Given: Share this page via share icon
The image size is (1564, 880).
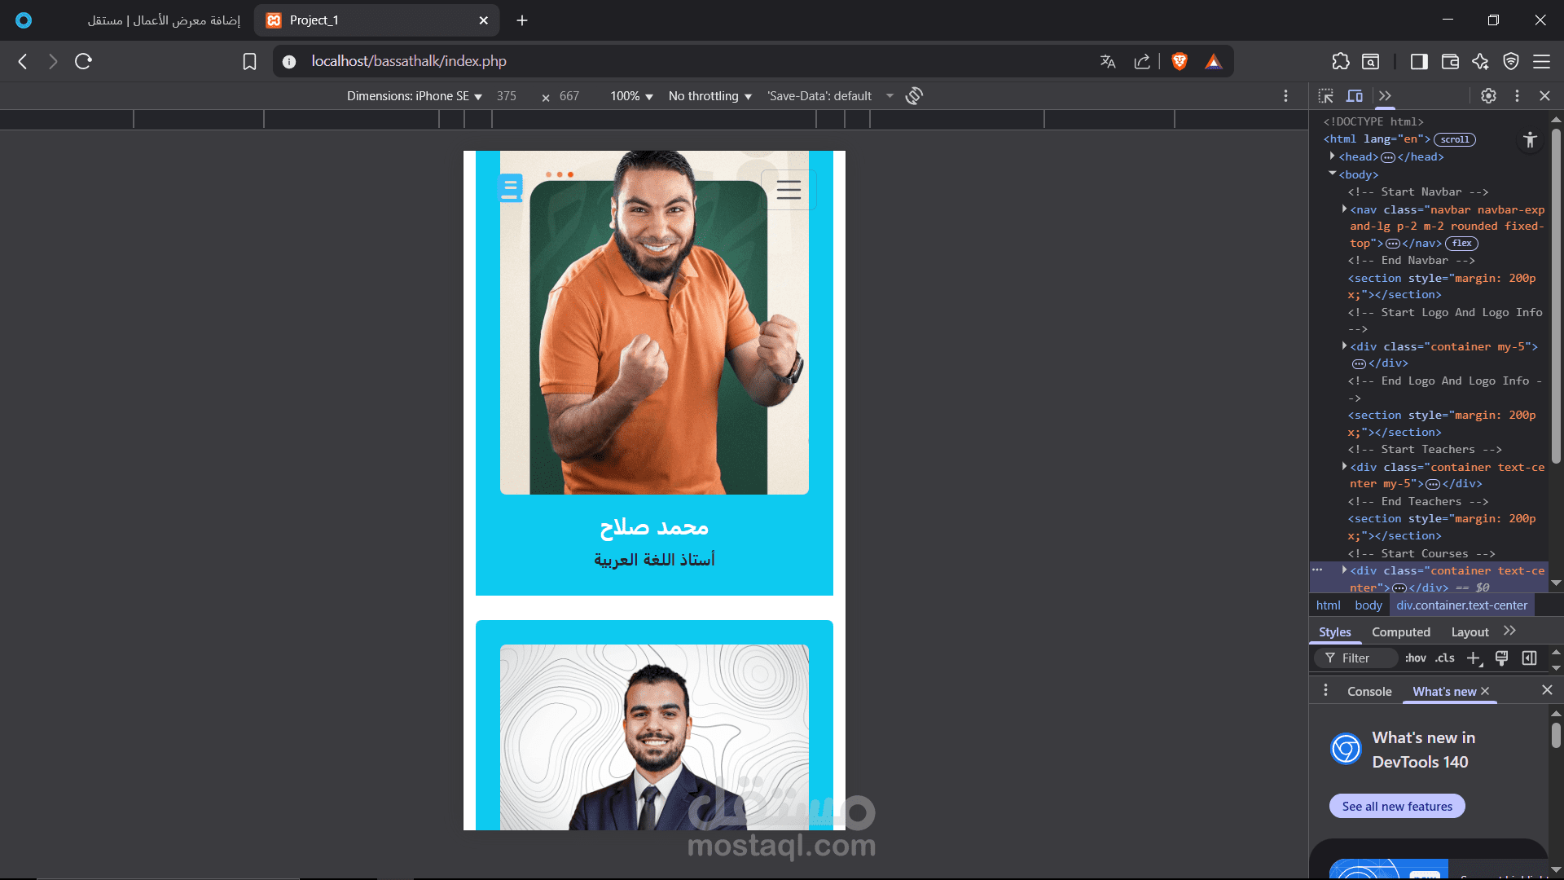Looking at the screenshot, I should point(1142,61).
